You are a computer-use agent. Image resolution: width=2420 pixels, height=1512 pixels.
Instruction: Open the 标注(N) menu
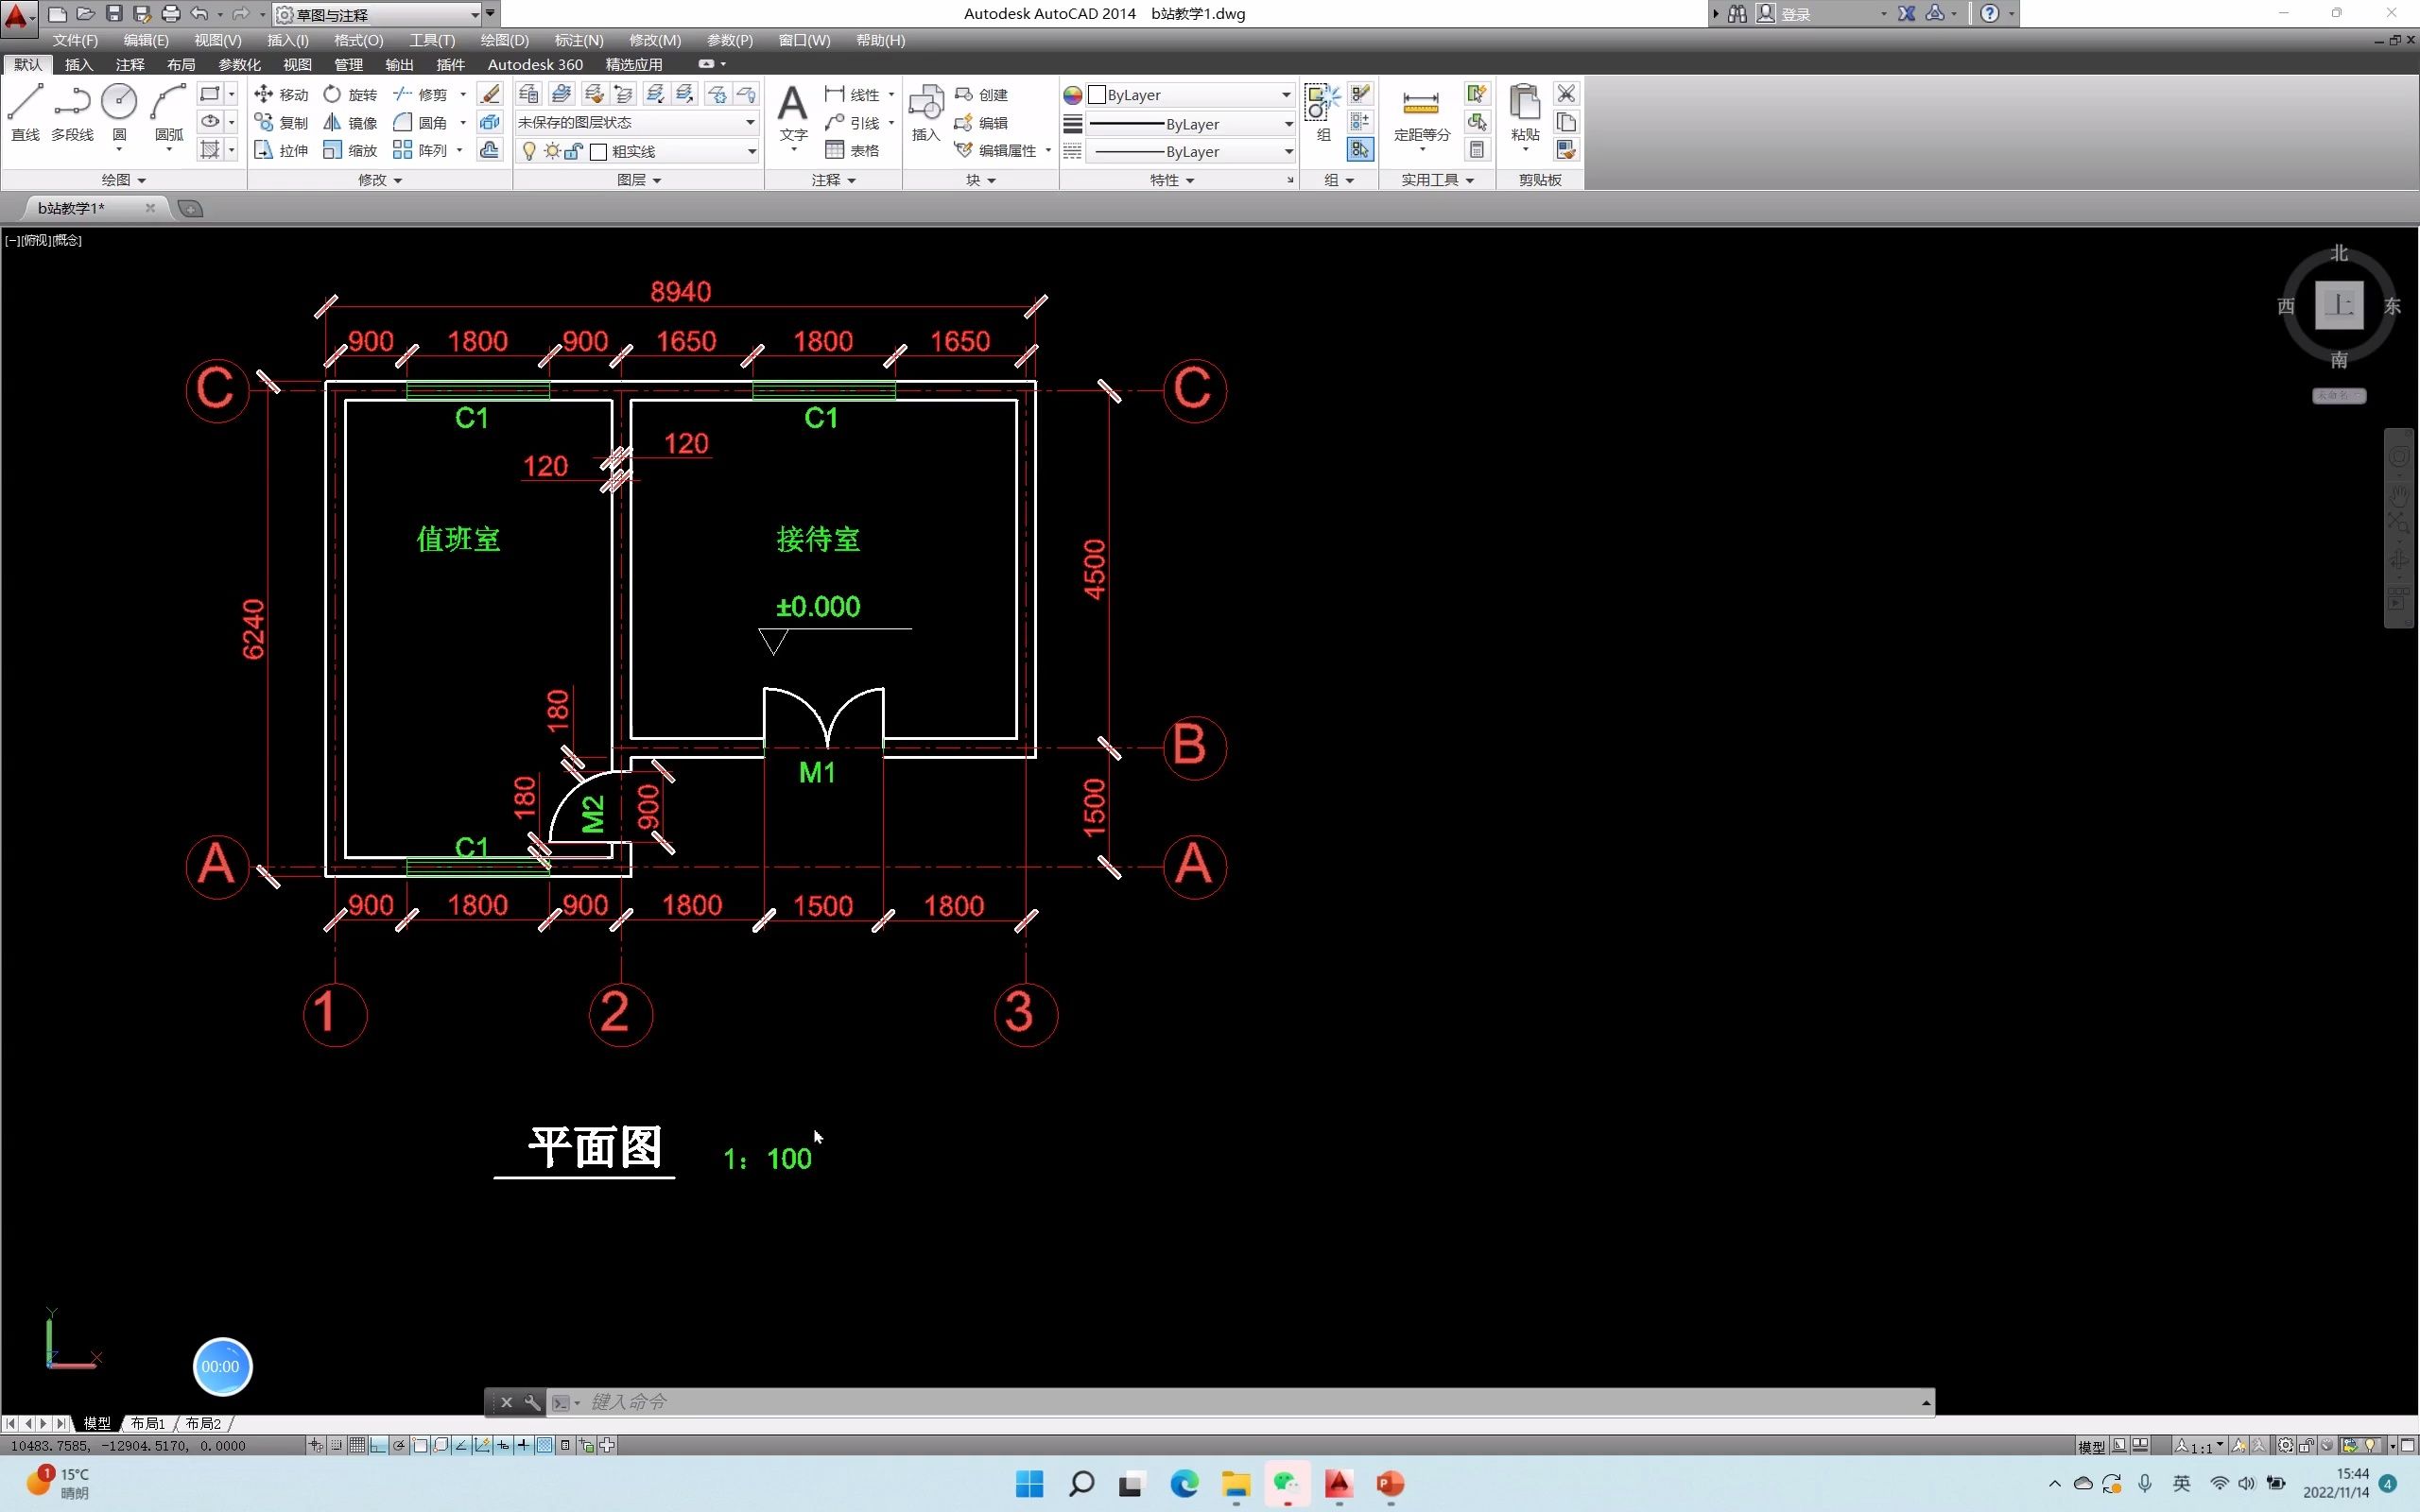(x=578, y=40)
